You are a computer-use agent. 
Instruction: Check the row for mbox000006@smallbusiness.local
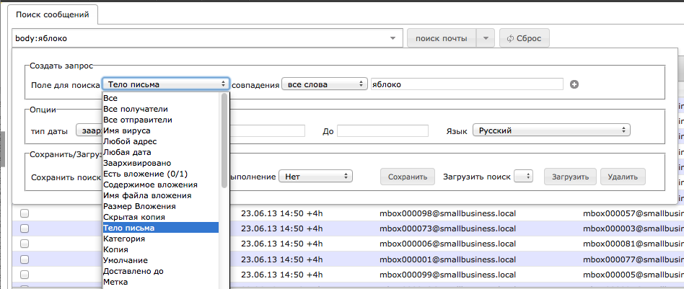(25, 244)
